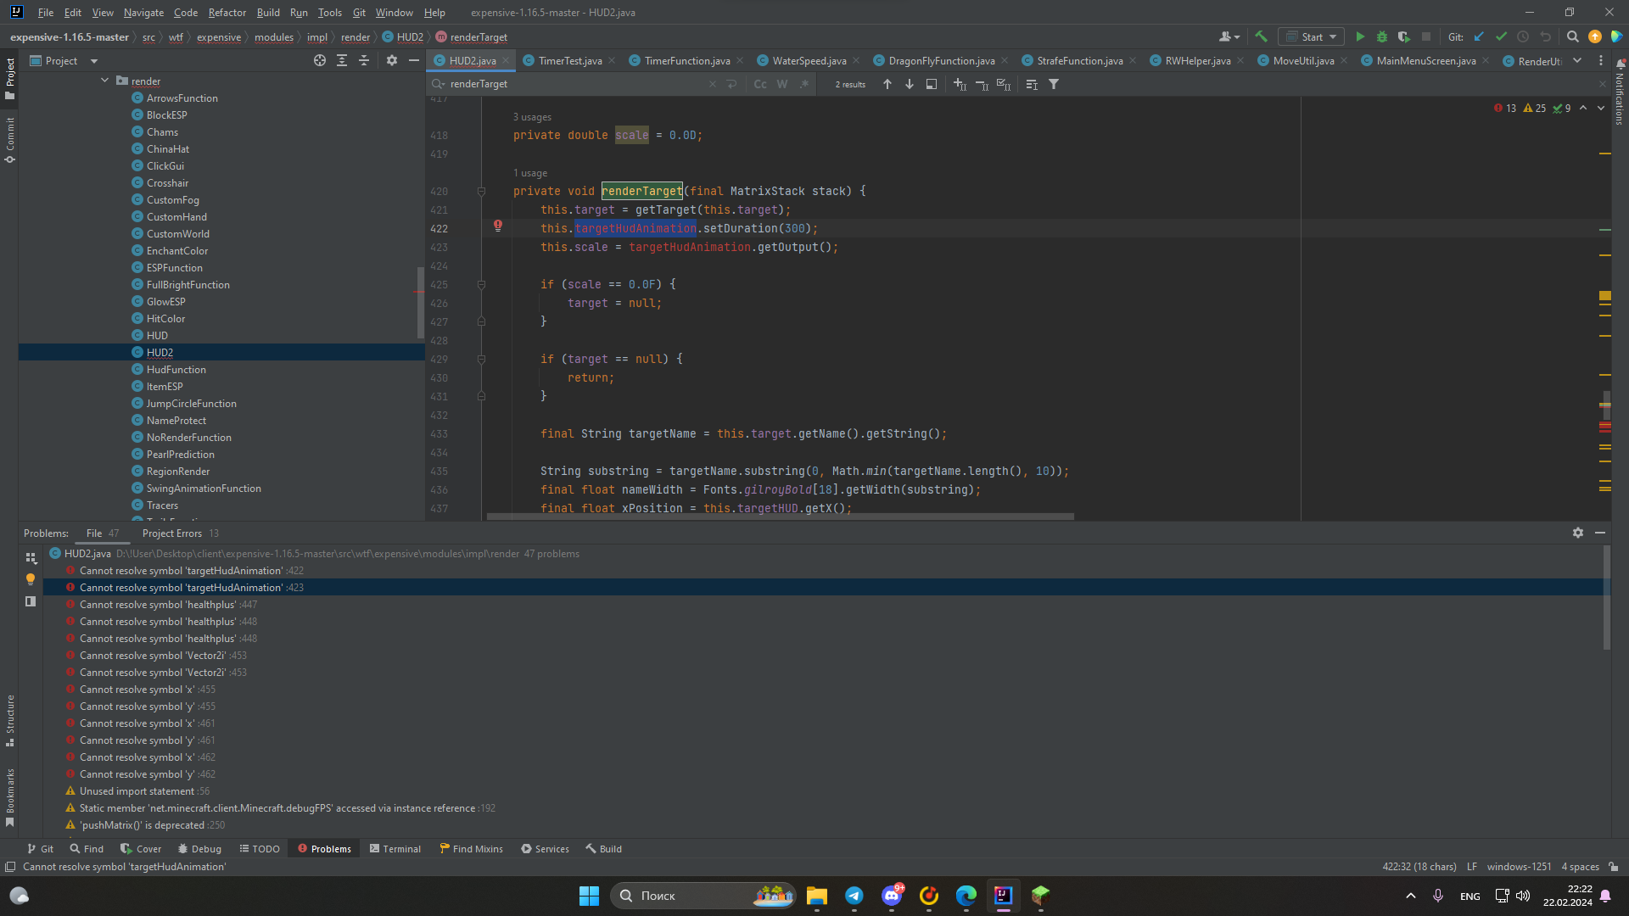Open the Refactor menu
Screen dimensions: 1629x916
227,13
